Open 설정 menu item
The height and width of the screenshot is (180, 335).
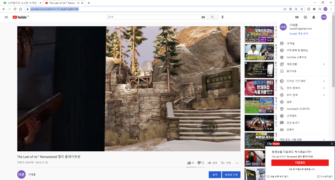(x=302, y=102)
